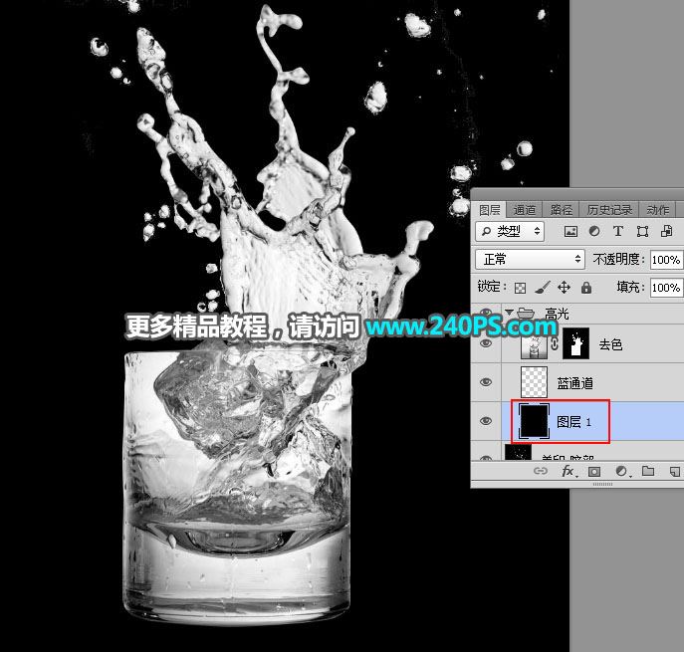Create a new layer icon

pos(674,471)
